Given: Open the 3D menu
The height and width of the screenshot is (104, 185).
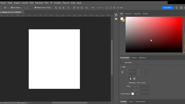Looking at the screenshot, I should pyautogui.click(x=51, y=3).
